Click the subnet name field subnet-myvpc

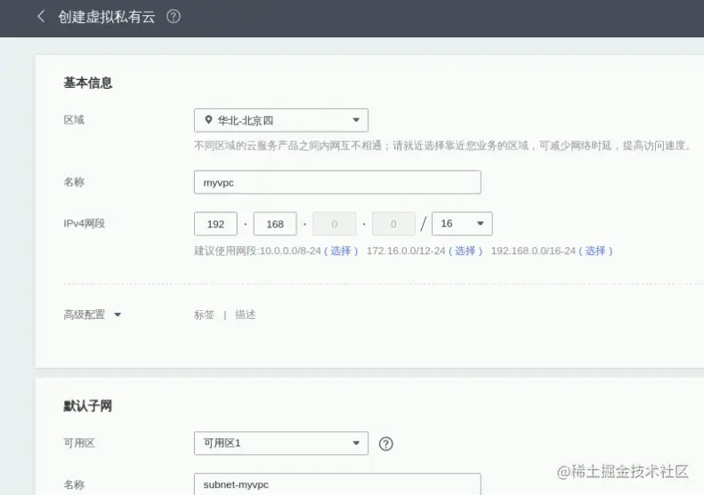(337, 484)
